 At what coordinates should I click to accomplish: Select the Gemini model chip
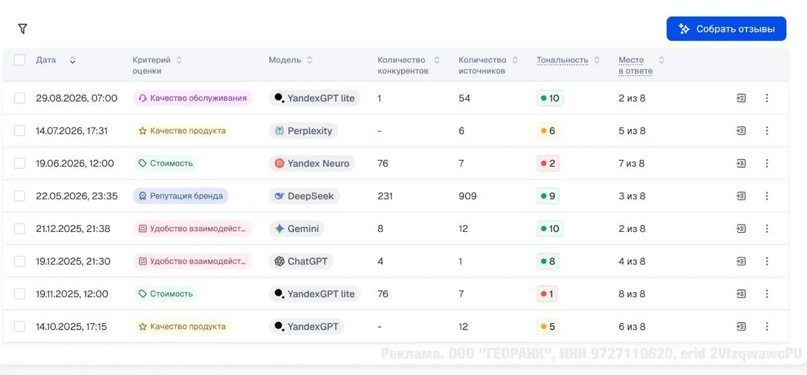pyautogui.click(x=296, y=229)
